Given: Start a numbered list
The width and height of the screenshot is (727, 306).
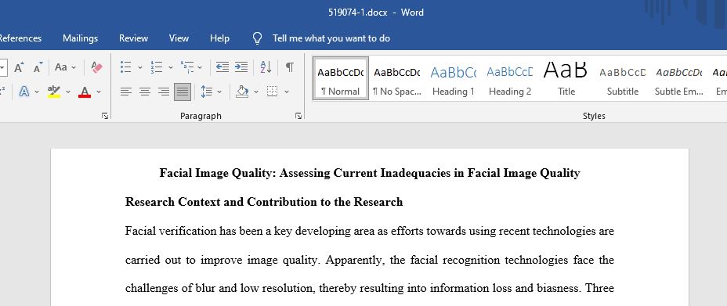Looking at the screenshot, I should coord(156,67).
